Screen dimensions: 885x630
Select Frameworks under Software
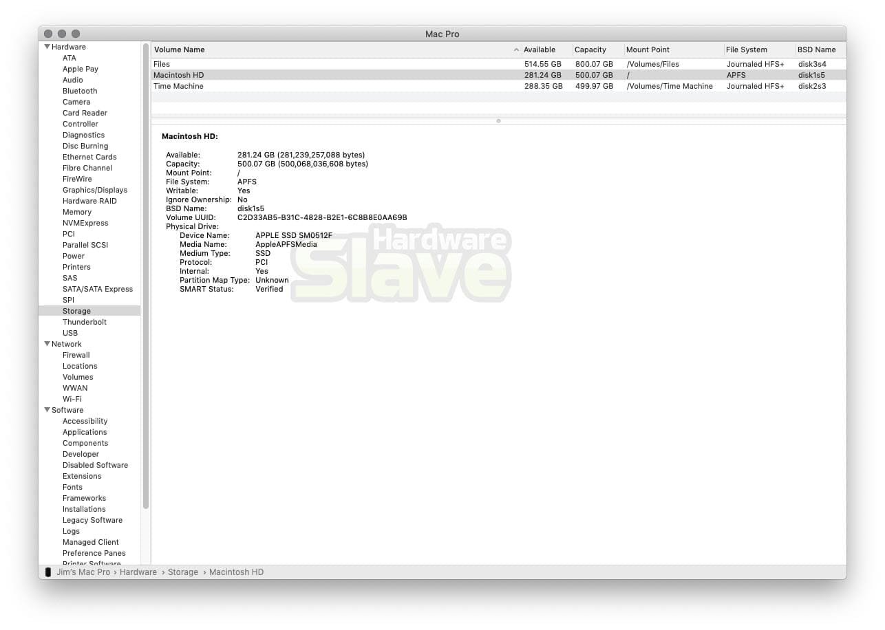(84, 498)
